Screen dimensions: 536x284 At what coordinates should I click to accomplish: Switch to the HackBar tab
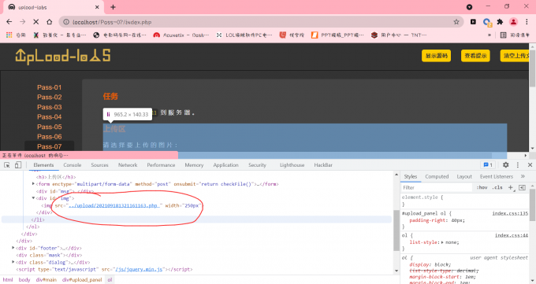(x=323, y=165)
